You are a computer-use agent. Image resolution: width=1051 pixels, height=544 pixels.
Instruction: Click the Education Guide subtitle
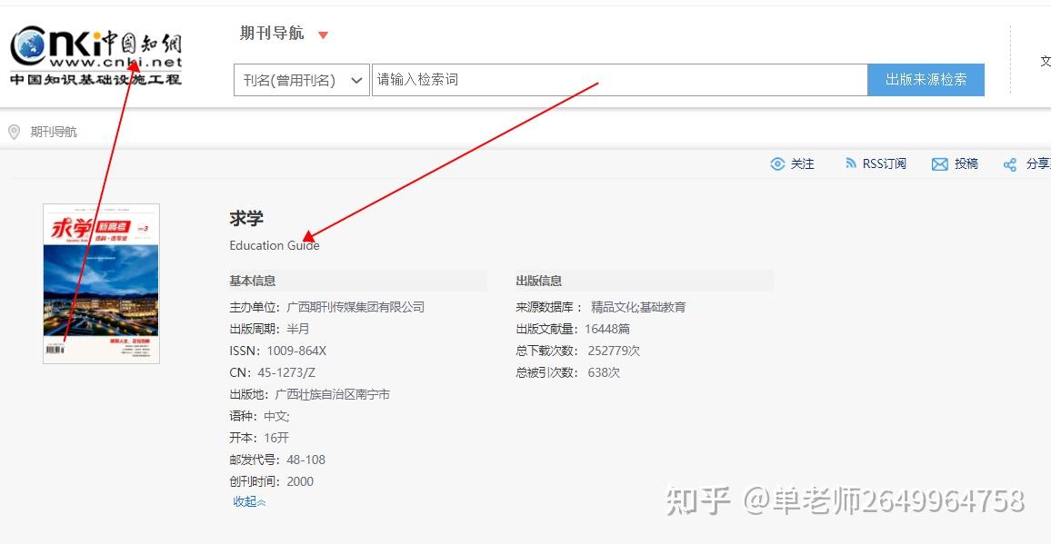coord(275,245)
